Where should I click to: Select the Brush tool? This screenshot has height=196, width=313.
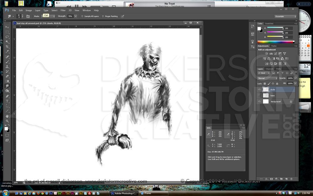tap(7, 62)
